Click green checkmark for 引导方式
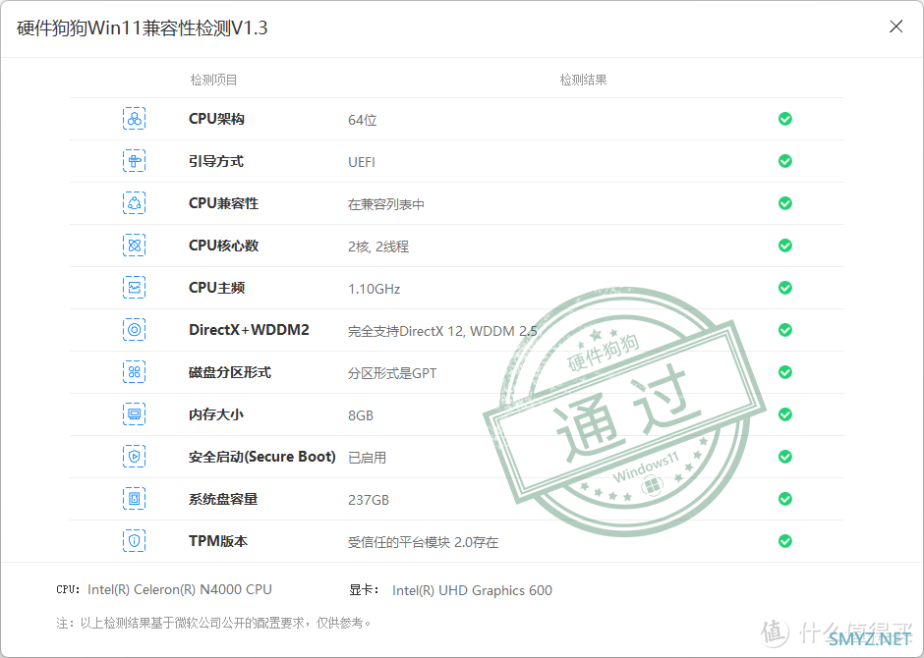924x658 pixels. 785,161
